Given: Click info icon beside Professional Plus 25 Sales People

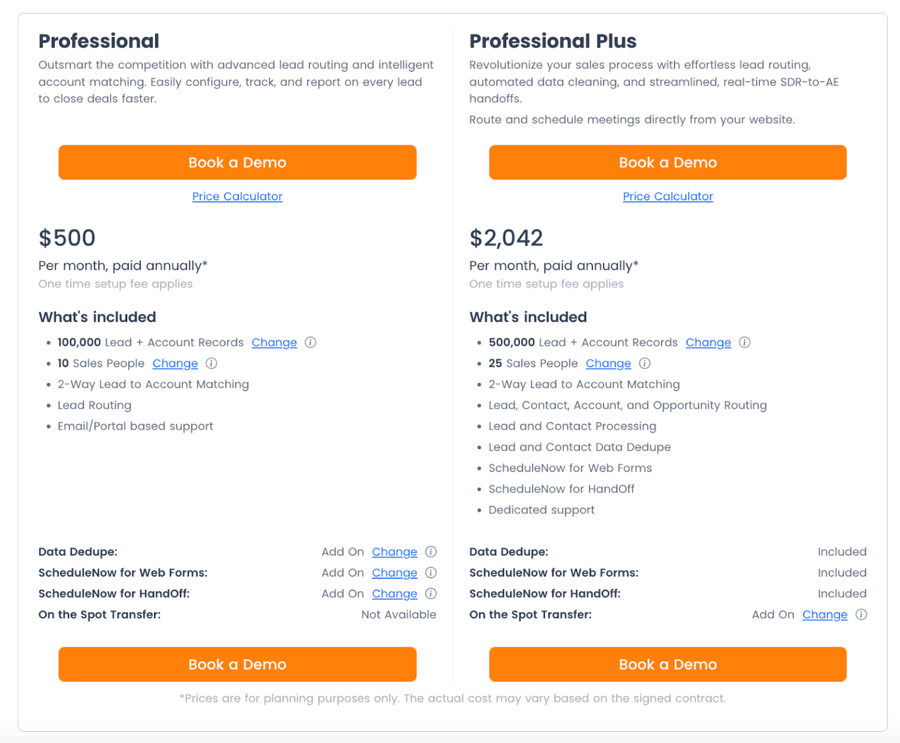Looking at the screenshot, I should click(x=645, y=363).
